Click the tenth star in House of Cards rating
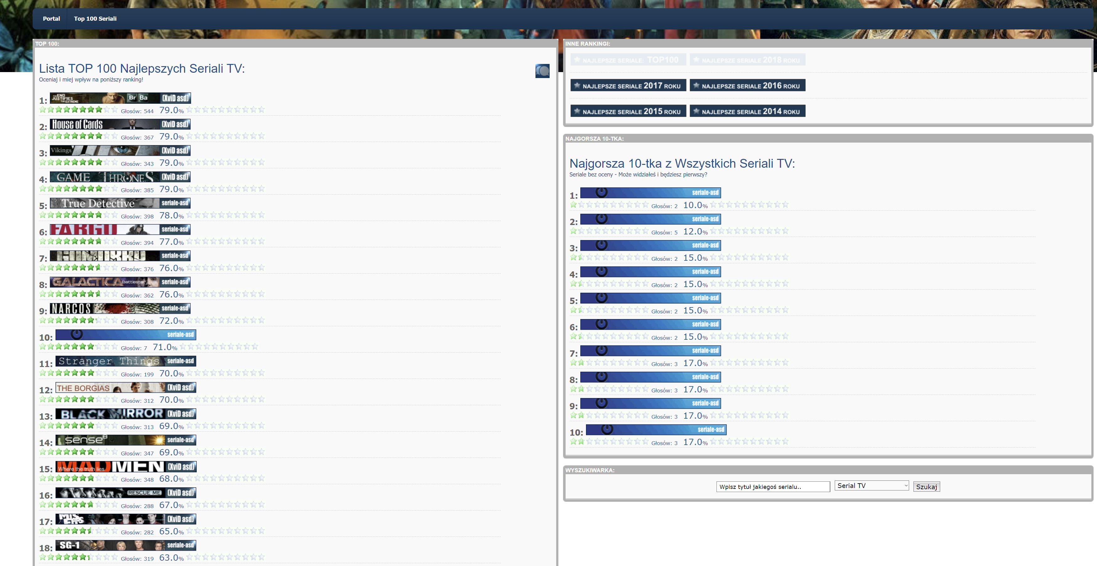This screenshot has height=566, width=1097. pyautogui.click(x=114, y=136)
